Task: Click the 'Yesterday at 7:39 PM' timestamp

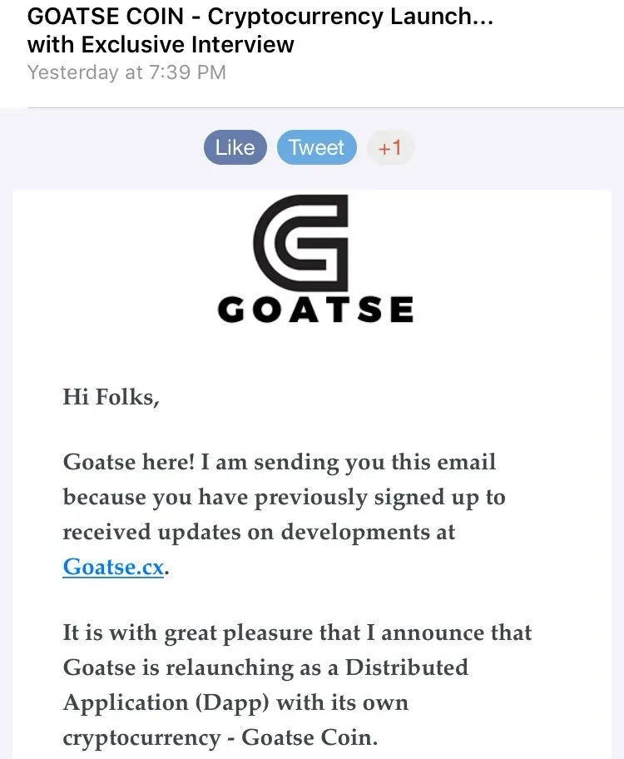Action: pyautogui.click(x=126, y=72)
